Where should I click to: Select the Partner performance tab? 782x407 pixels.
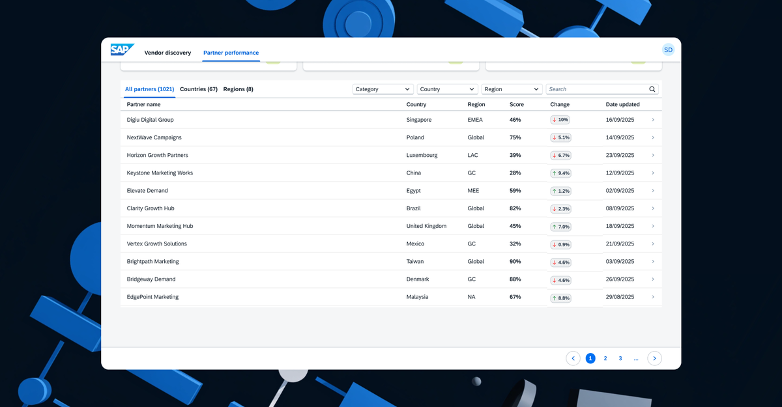231,53
